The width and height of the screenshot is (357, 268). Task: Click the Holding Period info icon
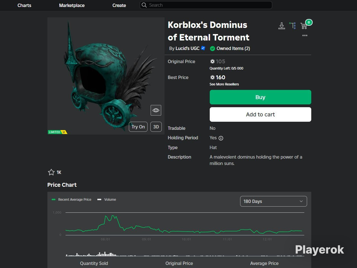pyautogui.click(x=221, y=138)
